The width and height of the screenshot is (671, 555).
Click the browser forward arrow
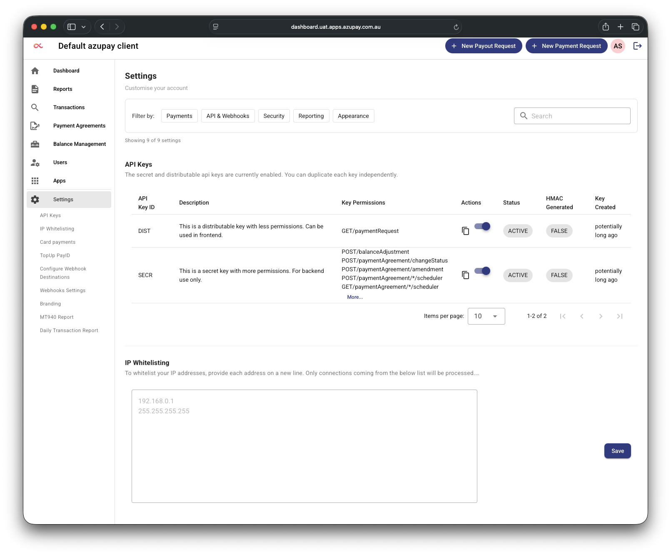[117, 27]
